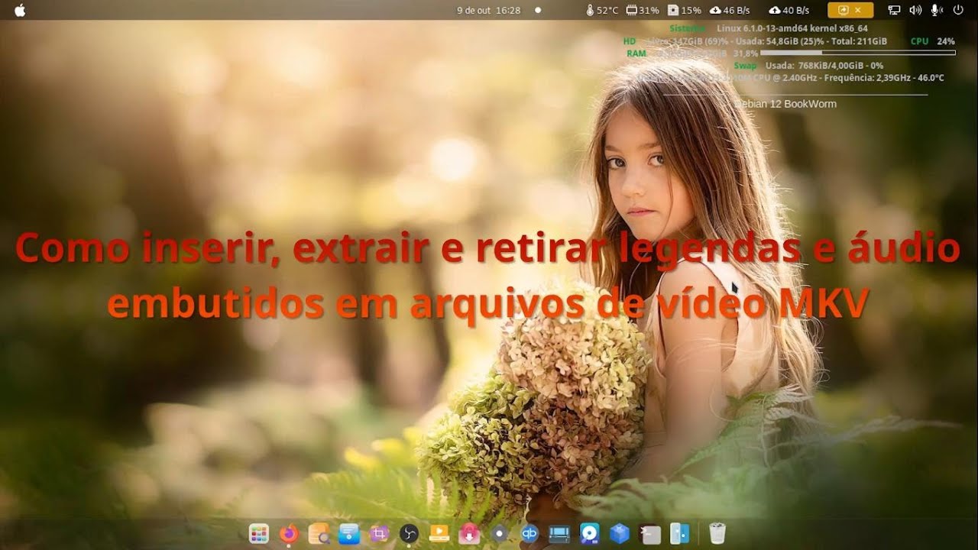Click the 31% CPU usage indicator

tap(643, 10)
